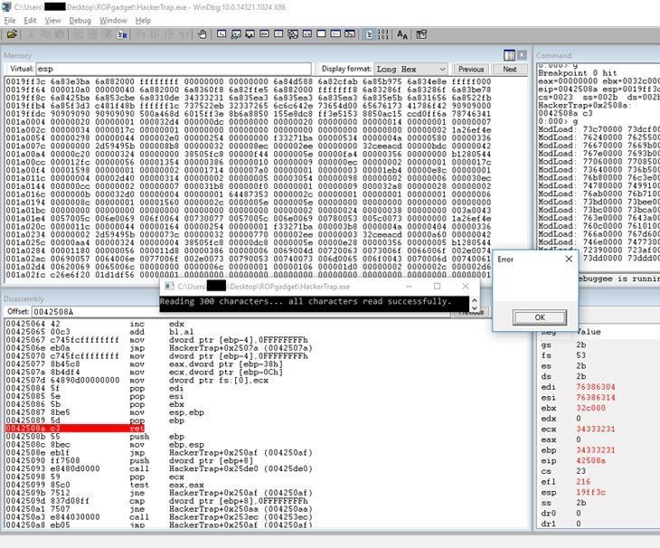Select highlighted ret line at 0042508a
The image size is (660, 548).
[x=75, y=429]
